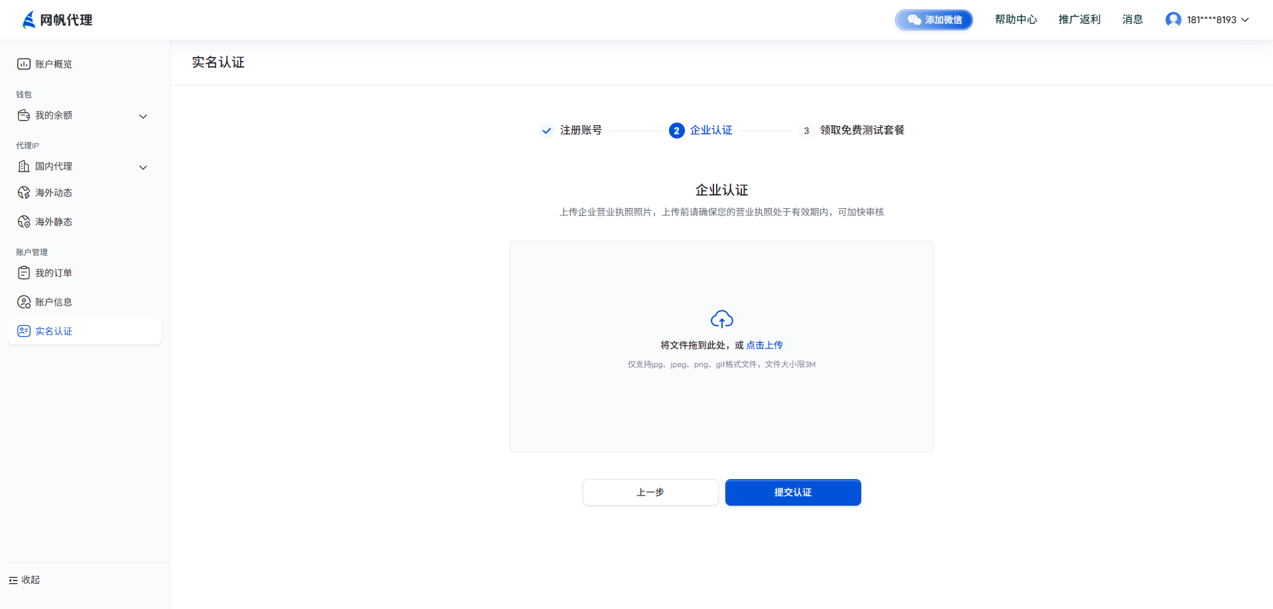Click the 领取免费测试套餐 step label

(862, 131)
